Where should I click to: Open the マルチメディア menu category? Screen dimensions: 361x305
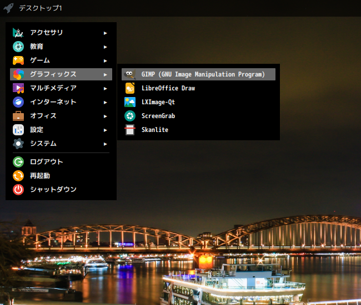[x=61, y=88]
